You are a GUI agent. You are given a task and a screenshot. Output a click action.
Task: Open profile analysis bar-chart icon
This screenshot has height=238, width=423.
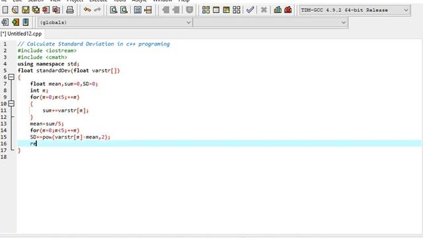[x=278, y=10]
